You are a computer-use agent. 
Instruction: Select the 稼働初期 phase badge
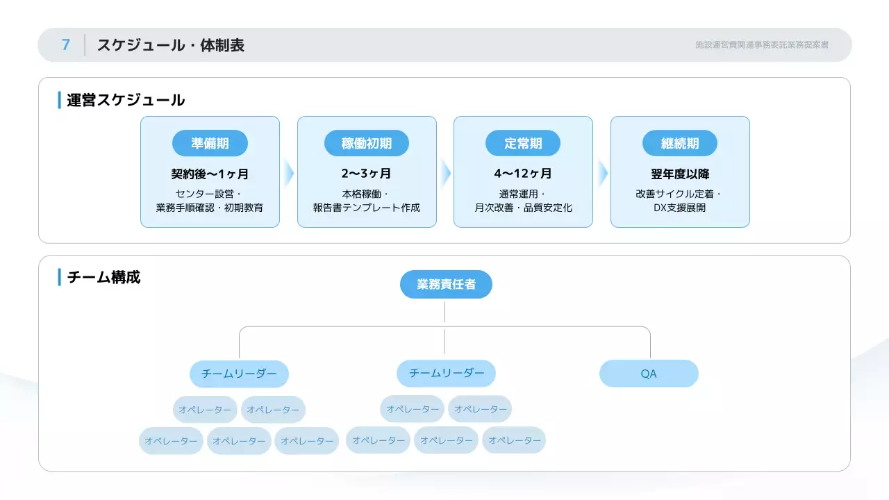click(x=367, y=143)
